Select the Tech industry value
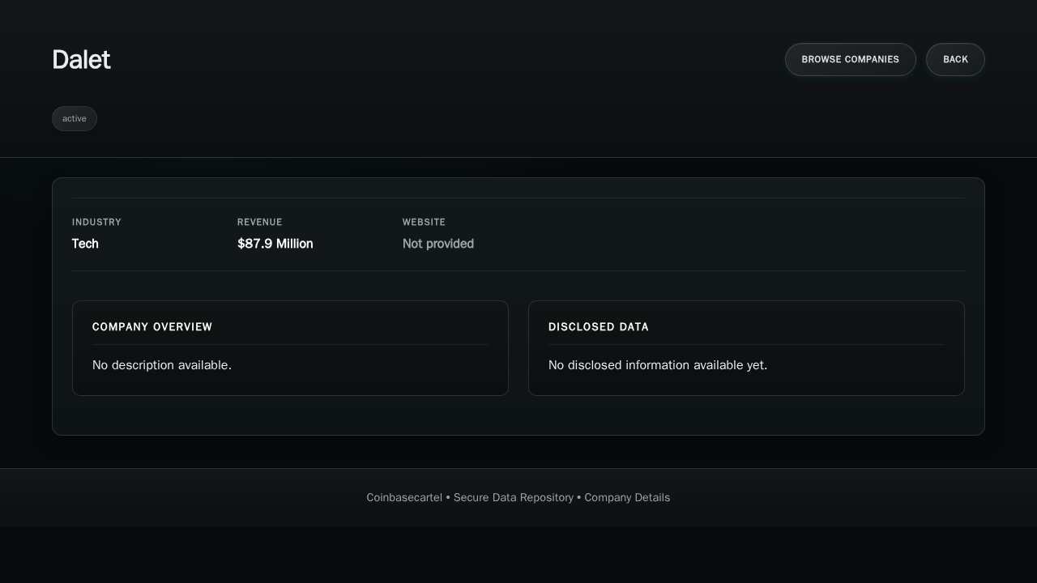1037x583 pixels. 85,244
